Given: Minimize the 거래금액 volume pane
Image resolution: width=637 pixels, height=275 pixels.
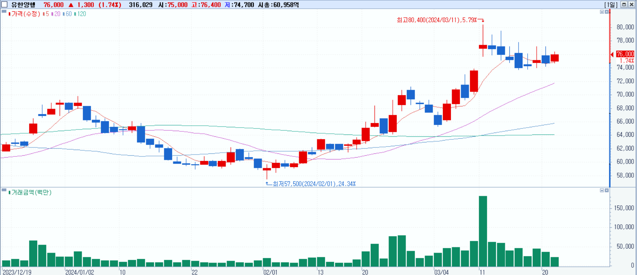Looking at the screenshot, I should click(x=602, y=190).
